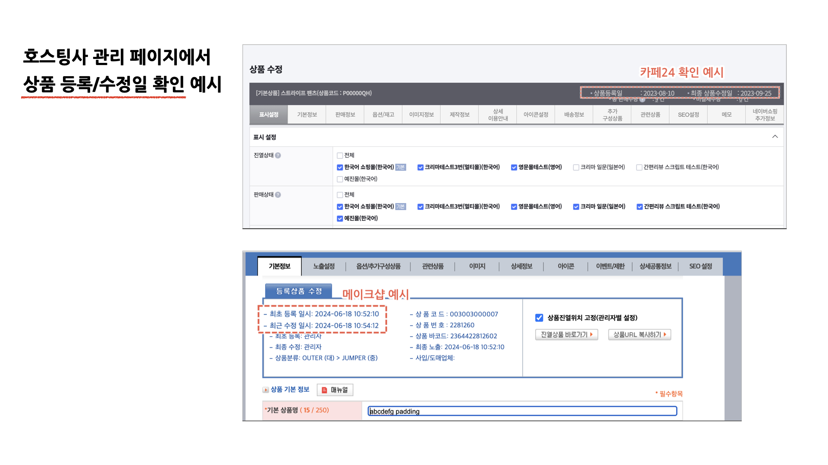Image resolution: width=828 pixels, height=465 pixels.
Task: Open the SEO설정 tab in Cafe24 panel
Action: tap(688, 114)
